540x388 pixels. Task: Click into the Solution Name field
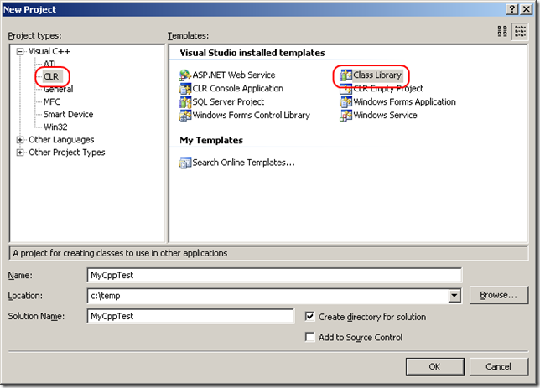coord(190,316)
